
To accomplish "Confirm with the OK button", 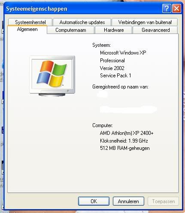I will click(x=94, y=201).
